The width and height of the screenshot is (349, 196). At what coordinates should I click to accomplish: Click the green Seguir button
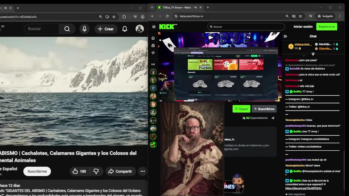click(241, 109)
